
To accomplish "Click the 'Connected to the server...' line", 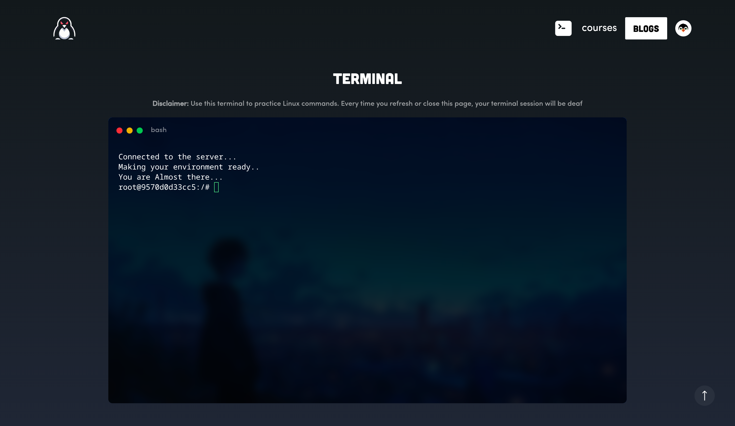I will click(x=177, y=157).
